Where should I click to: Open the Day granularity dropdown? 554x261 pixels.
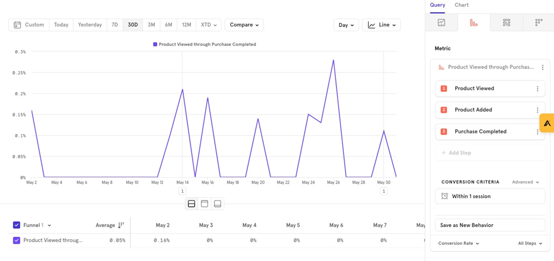[346, 25]
